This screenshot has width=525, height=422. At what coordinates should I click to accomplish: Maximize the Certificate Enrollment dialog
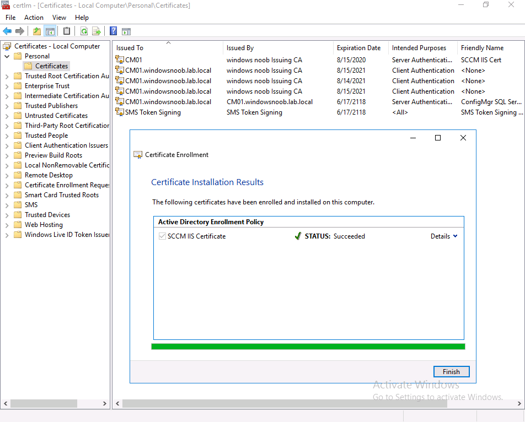point(438,138)
